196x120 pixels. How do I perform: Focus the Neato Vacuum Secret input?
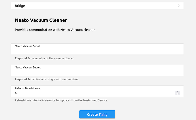(x=97, y=72)
